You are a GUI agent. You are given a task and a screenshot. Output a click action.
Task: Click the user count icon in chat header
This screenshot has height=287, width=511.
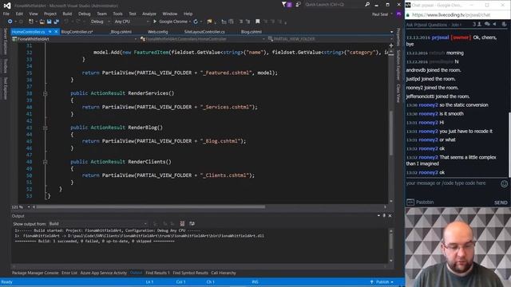pyautogui.click(x=479, y=24)
